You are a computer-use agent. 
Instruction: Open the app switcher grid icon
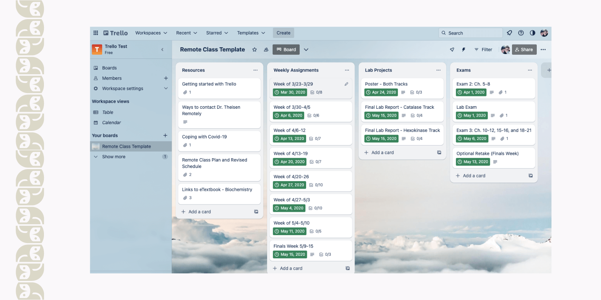[x=96, y=33]
